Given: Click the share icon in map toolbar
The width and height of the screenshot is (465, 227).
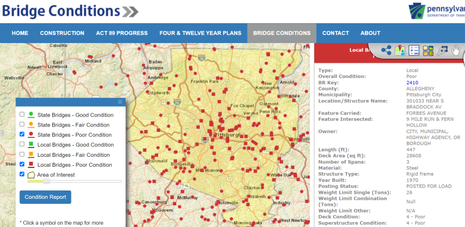Looking at the screenshot, I should [386, 51].
